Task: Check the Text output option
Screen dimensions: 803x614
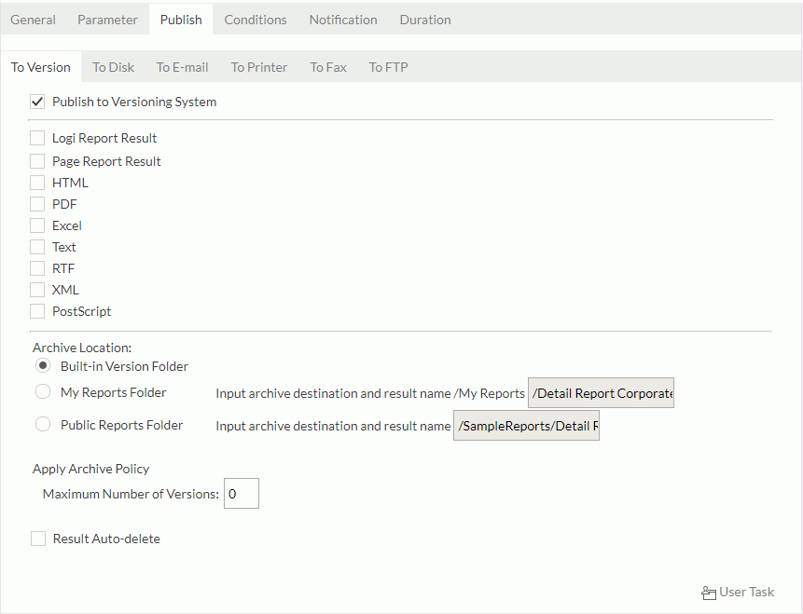Action: [x=37, y=246]
